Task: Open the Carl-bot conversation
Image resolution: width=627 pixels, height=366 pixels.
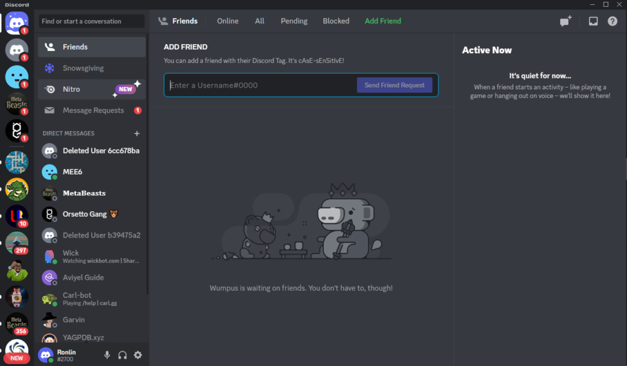Action: (92, 299)
